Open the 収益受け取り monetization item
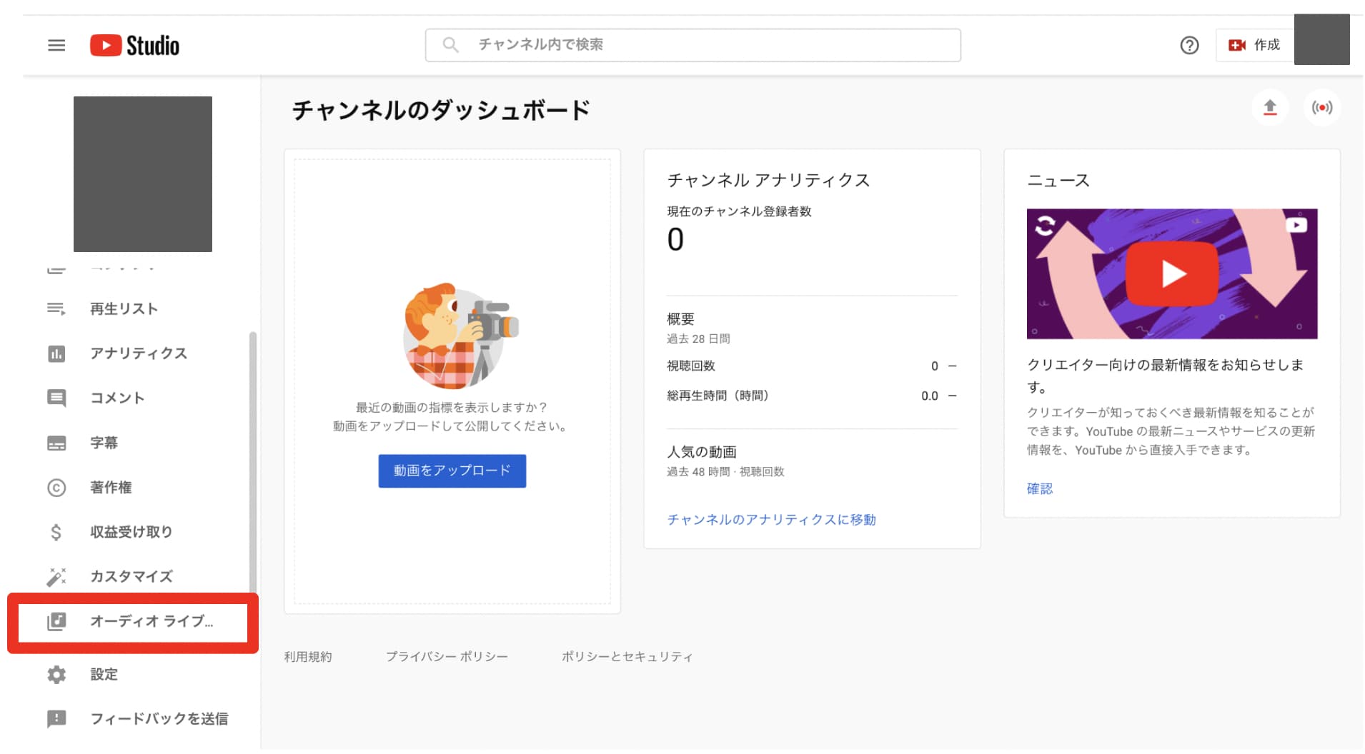The width and height of the screenshot is (1365, 754). 131,532
